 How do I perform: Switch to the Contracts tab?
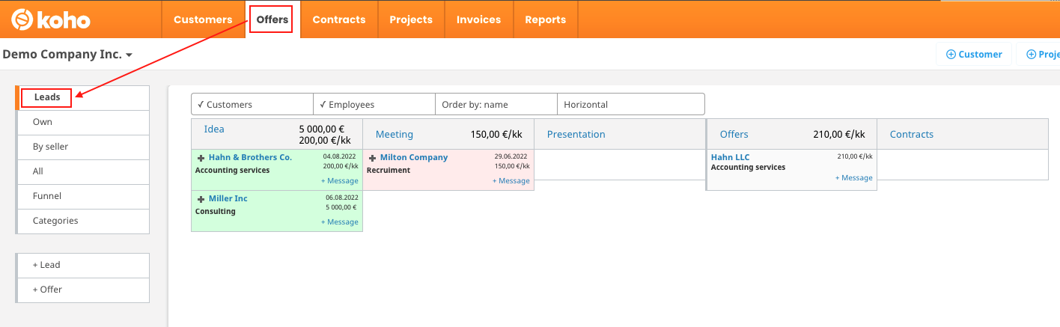click(x=339, y=19)
